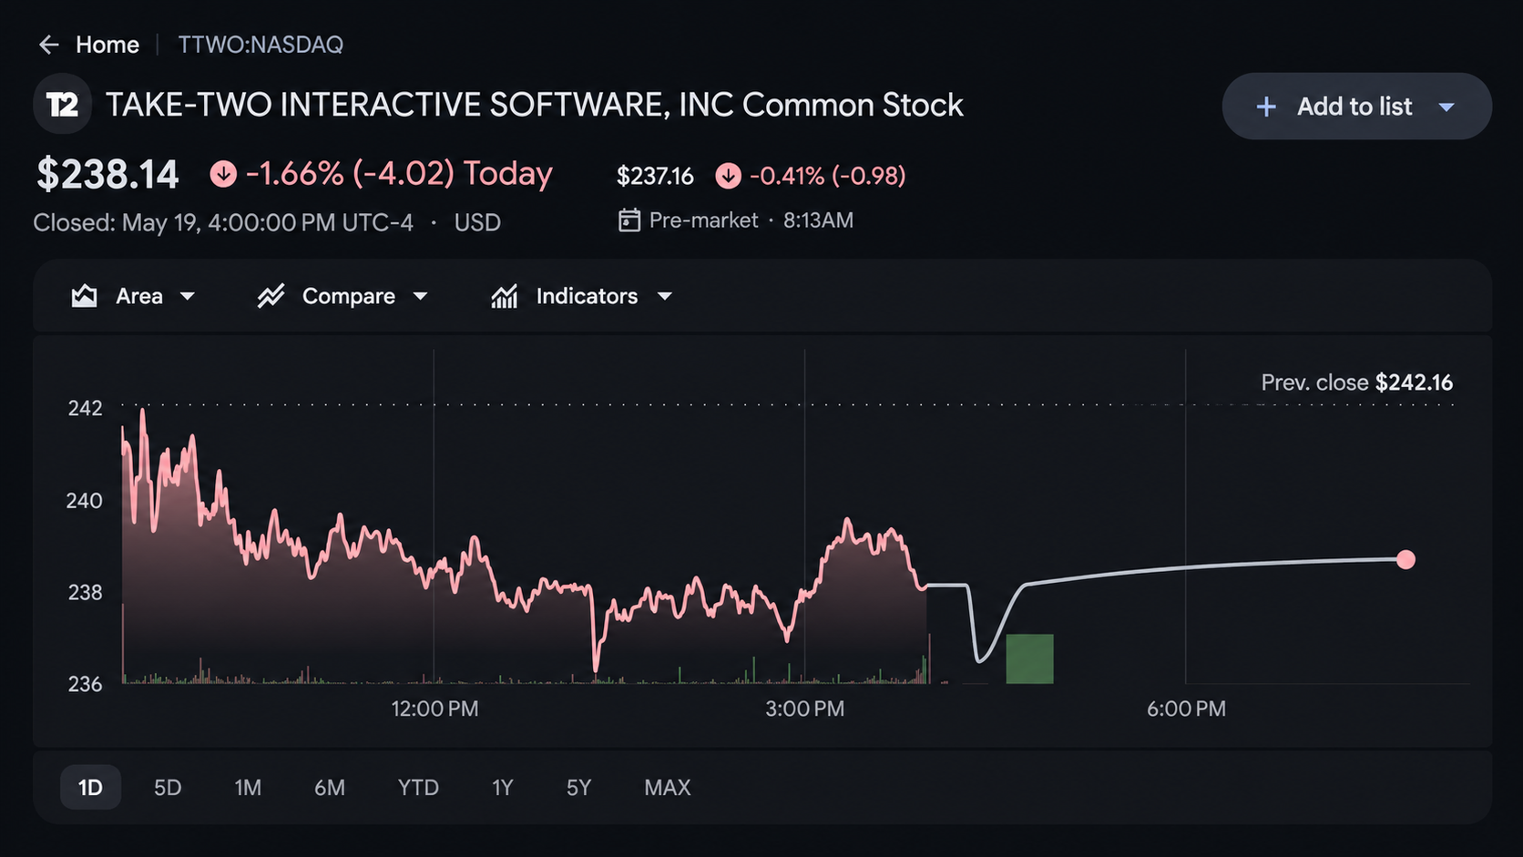
Task: Click the Add to list button
Action: click(x=1356, y=107)
